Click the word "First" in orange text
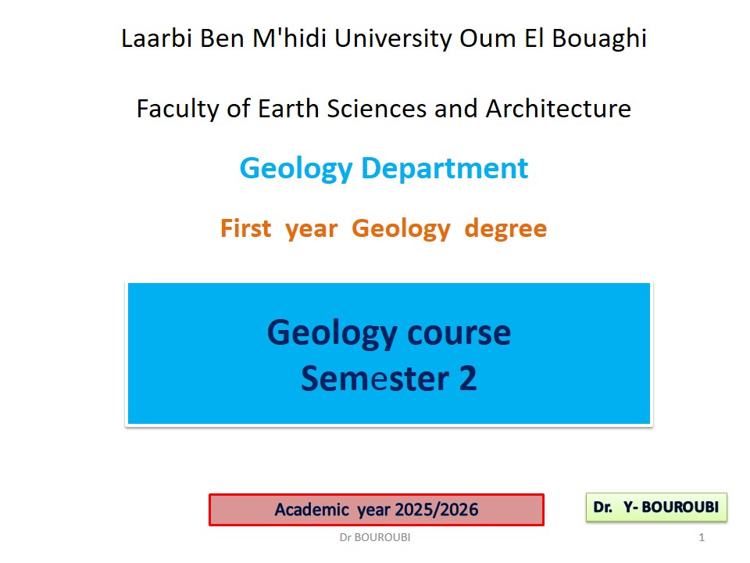 (245, 228)
